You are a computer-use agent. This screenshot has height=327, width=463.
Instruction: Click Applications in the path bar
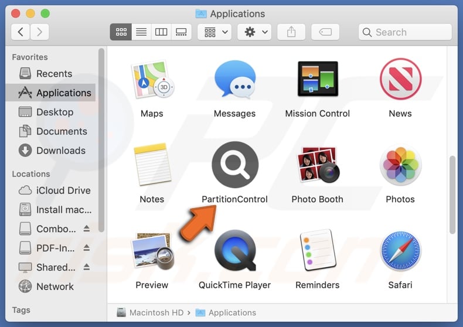pyautogui.click(x=226, y=312)
